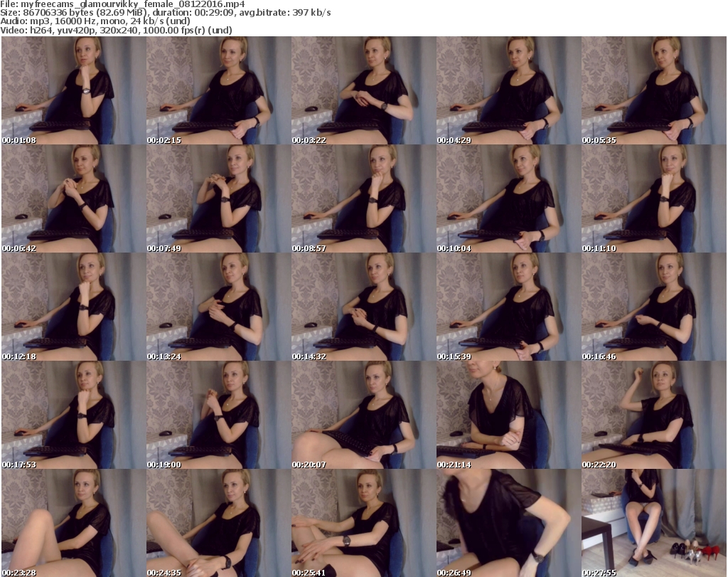Select the frame labeled 00:12:18
The height and width of the screenshot is (577, 728).
click(73, 307)
